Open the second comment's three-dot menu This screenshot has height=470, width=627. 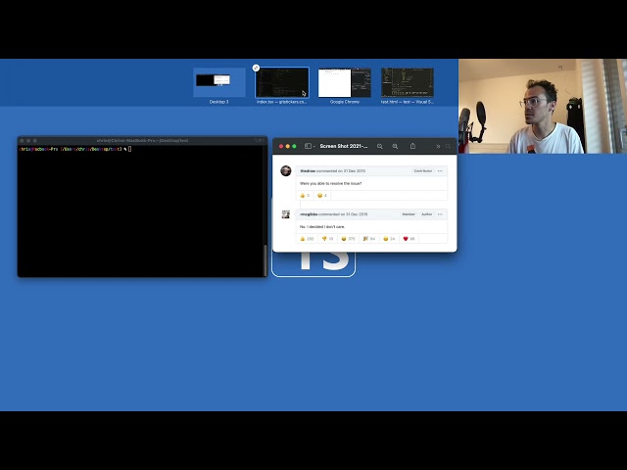click(x=440, y=214)
